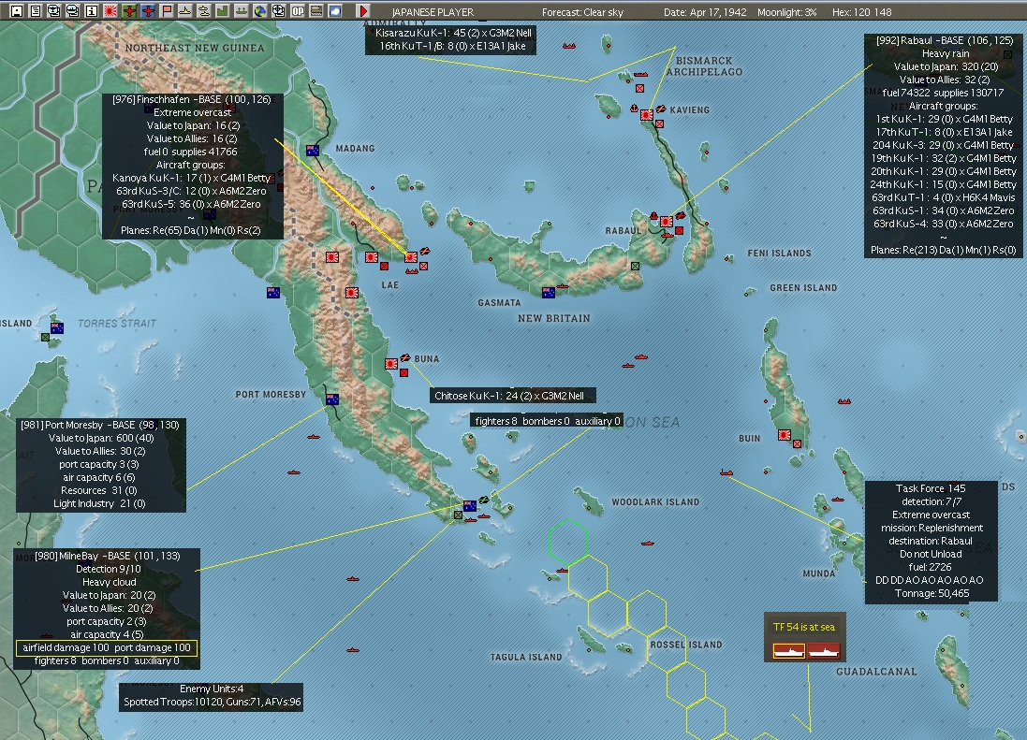The image size is (1027, 740).
Task: Click the 'JAPANESE PLAYER' label in top bar
Action: 433,12
